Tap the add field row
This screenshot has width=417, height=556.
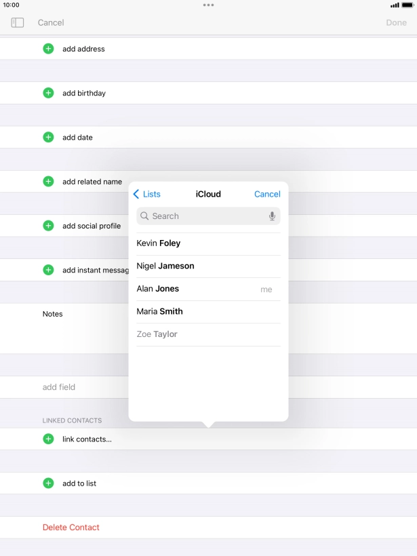pyautogui.click(x=60, y=387)
